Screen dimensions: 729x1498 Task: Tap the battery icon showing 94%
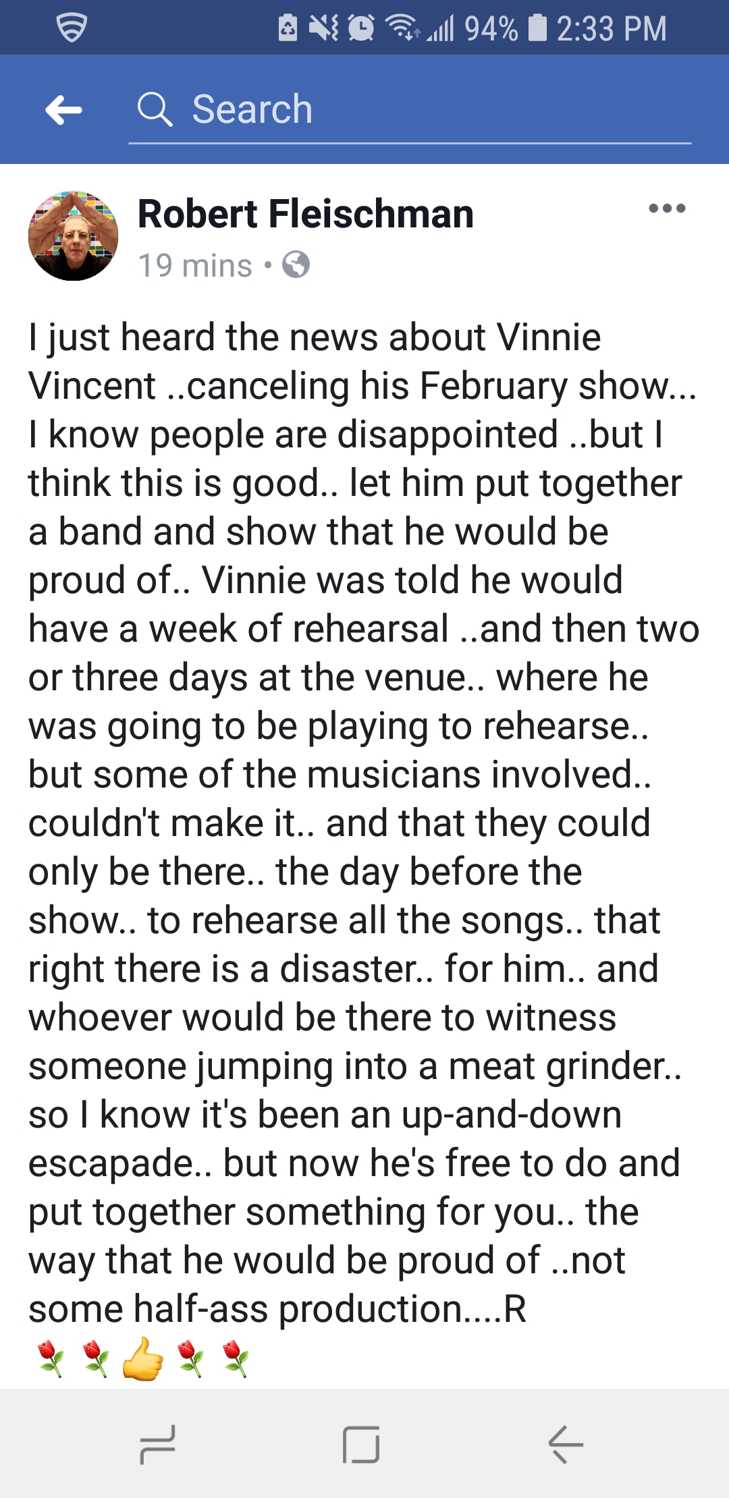click(537, 28)
